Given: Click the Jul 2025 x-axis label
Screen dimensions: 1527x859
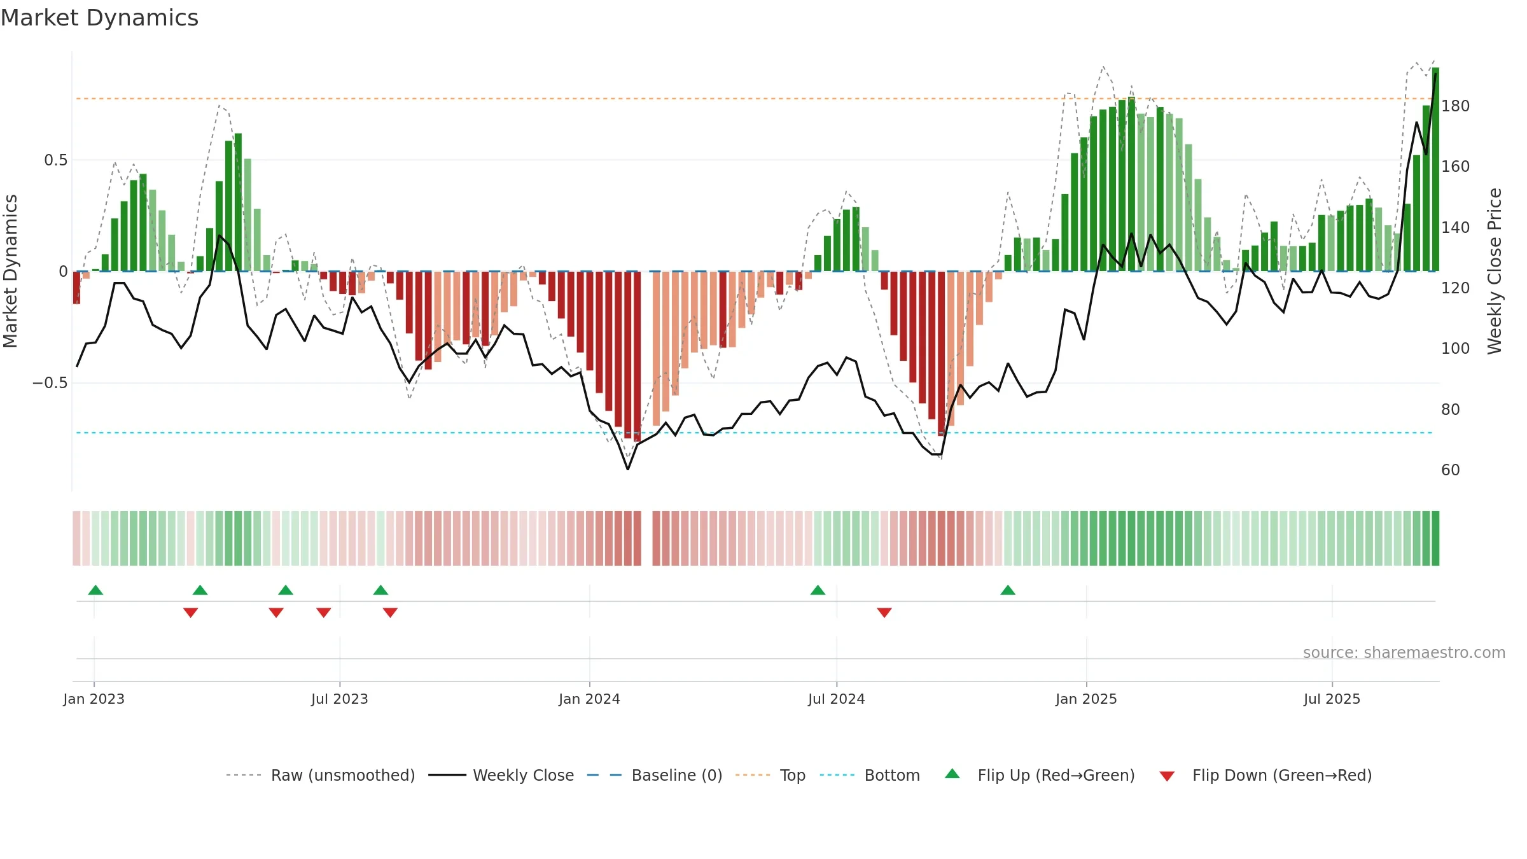Looking at the screenshot, I should [1332, 699].
